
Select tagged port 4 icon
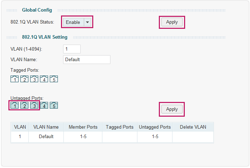coord(44,79)
